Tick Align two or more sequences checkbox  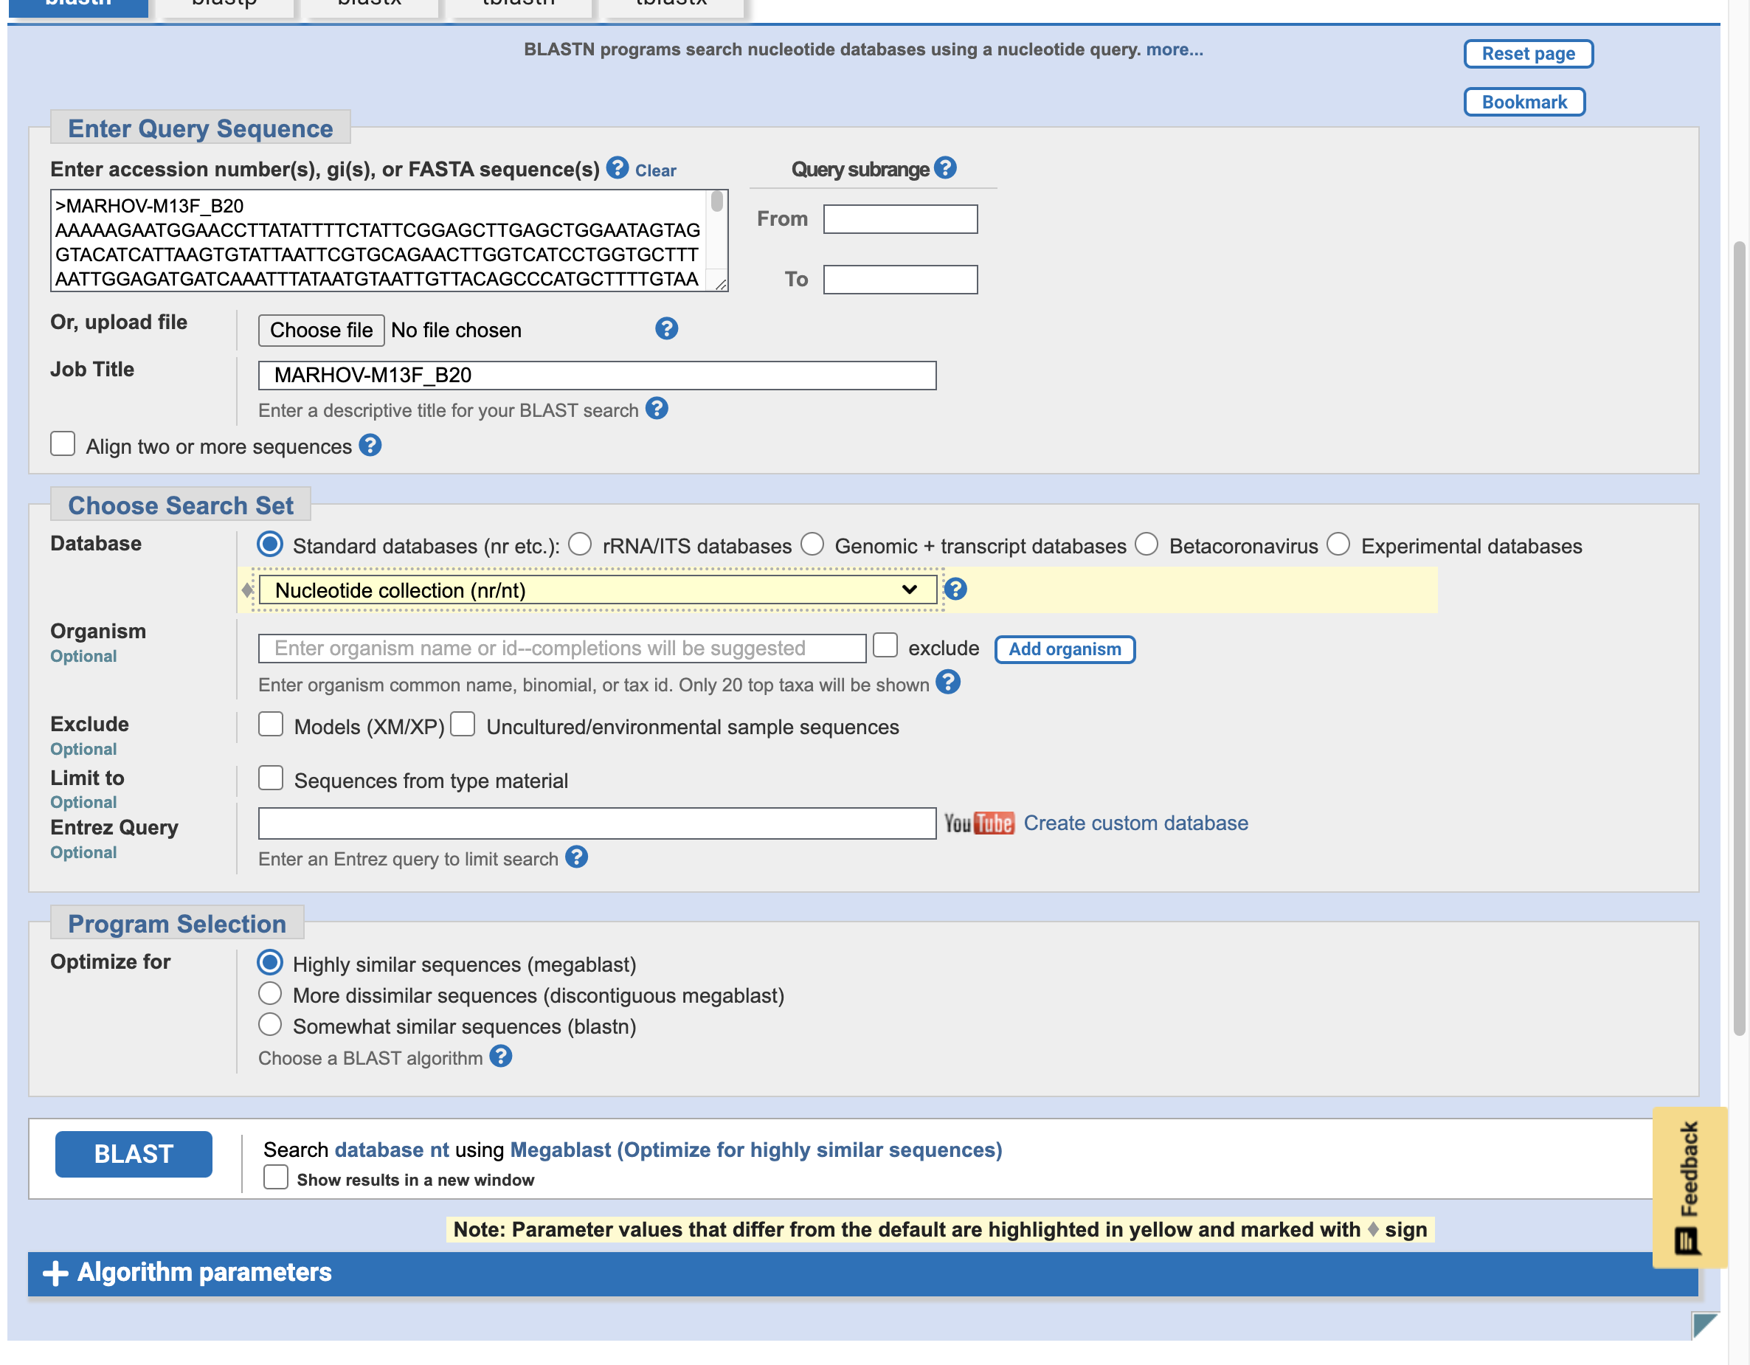pos(63,444)
